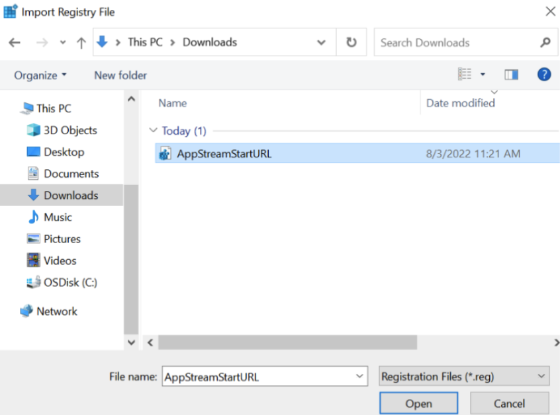The width and height of the screenshot is (560, 415).
Task: Select This PC in the breadcrumb path
Action: [145, 42]
